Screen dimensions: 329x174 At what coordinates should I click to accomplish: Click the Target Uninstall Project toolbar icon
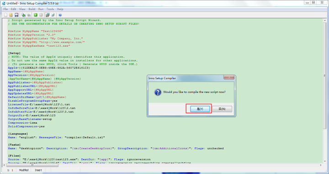point(53,15)
